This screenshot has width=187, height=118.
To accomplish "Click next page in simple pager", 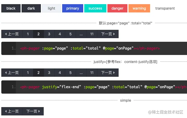I will click(33, 111).
